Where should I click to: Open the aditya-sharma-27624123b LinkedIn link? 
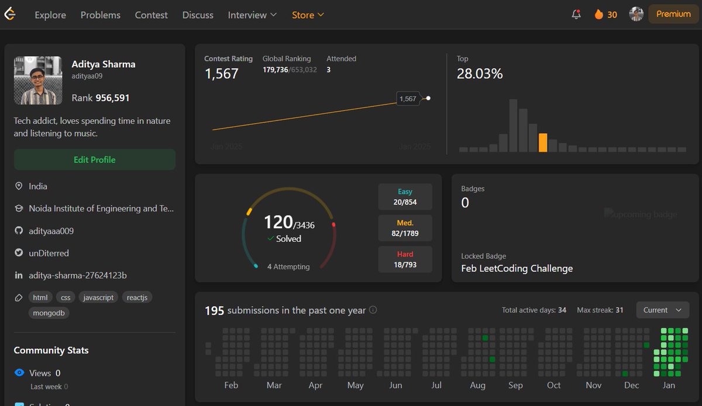[78, 275]
